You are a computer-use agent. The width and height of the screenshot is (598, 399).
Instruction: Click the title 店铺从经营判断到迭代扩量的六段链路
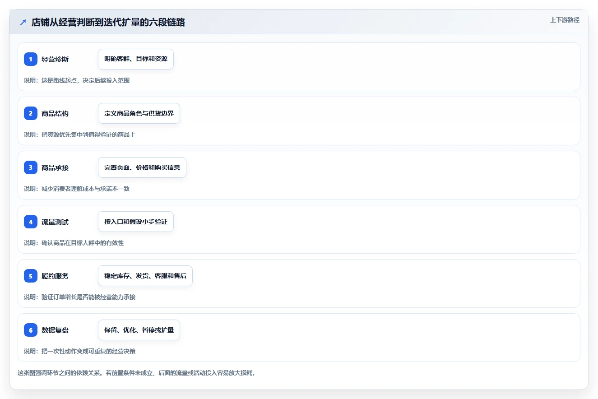coord(108,22)
